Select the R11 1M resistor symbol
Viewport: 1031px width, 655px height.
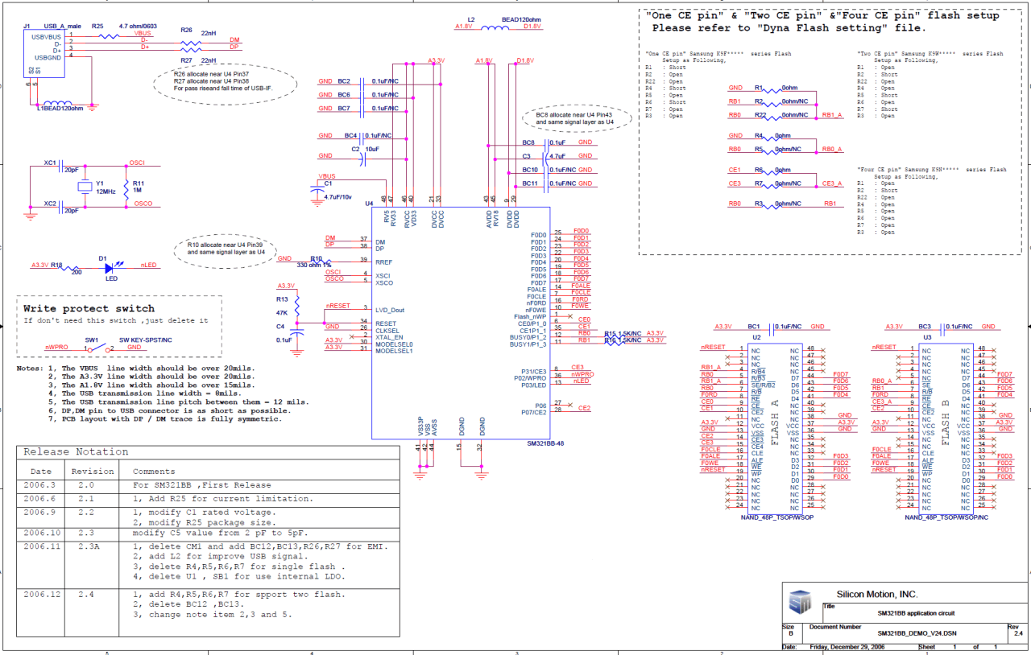[127, 187]
